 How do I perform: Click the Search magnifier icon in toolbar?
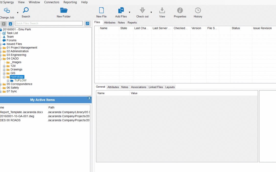click(x=26, y=10)
